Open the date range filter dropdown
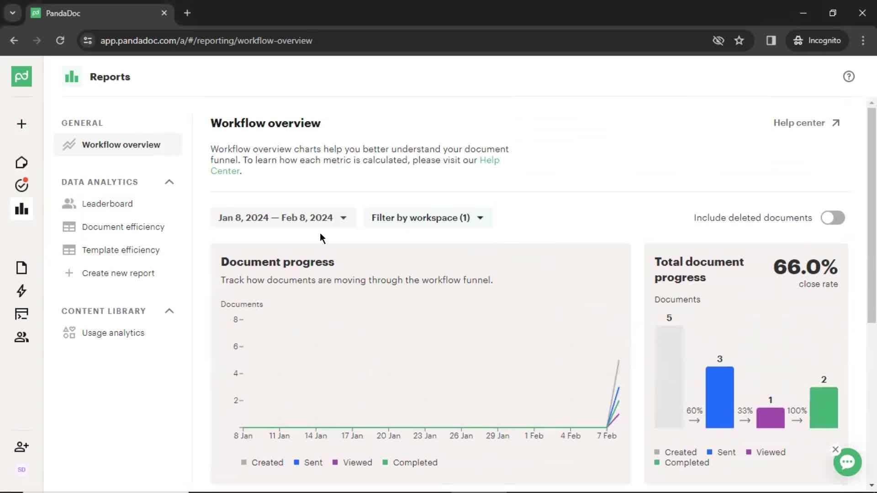The image size is (877, 493). point(281,217)
